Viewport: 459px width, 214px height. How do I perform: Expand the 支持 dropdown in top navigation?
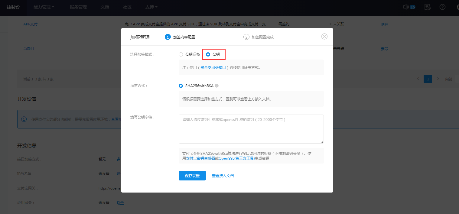(x=151, y=7)
